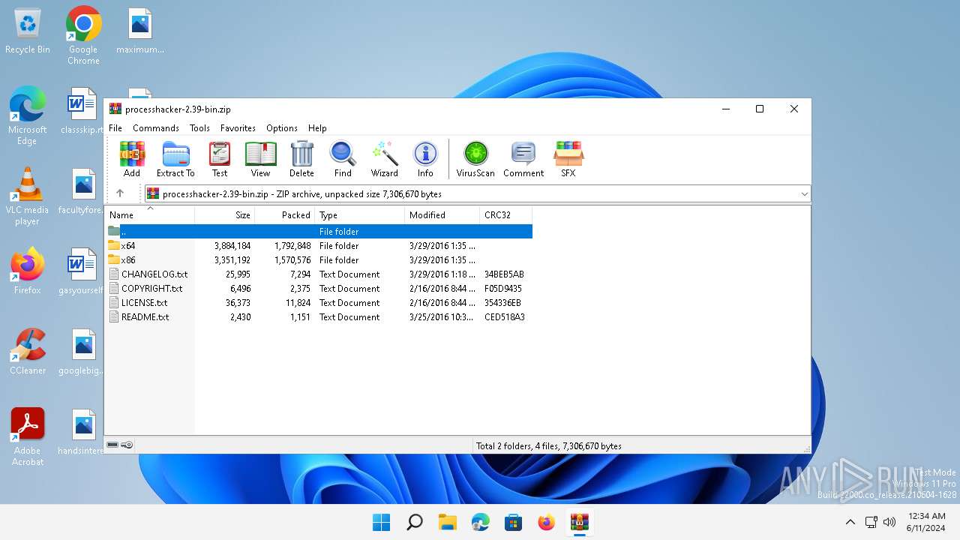Click the Extract To toolbar icon

click(175, 159)
